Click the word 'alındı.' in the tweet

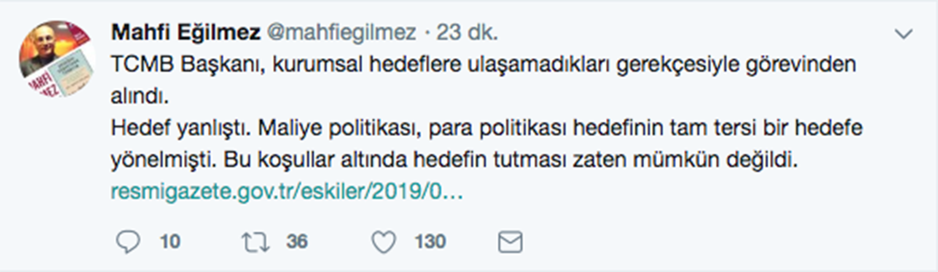point(140,96)
